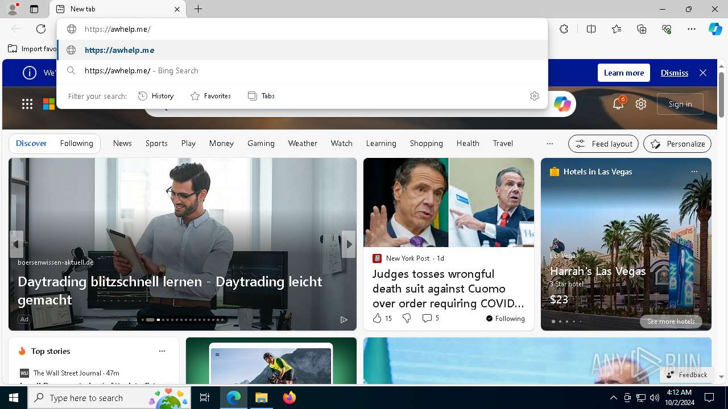Open the Learning category
The width and height of the screenshot is (728, 409).
pyautogui.click(x=381, y=143)
